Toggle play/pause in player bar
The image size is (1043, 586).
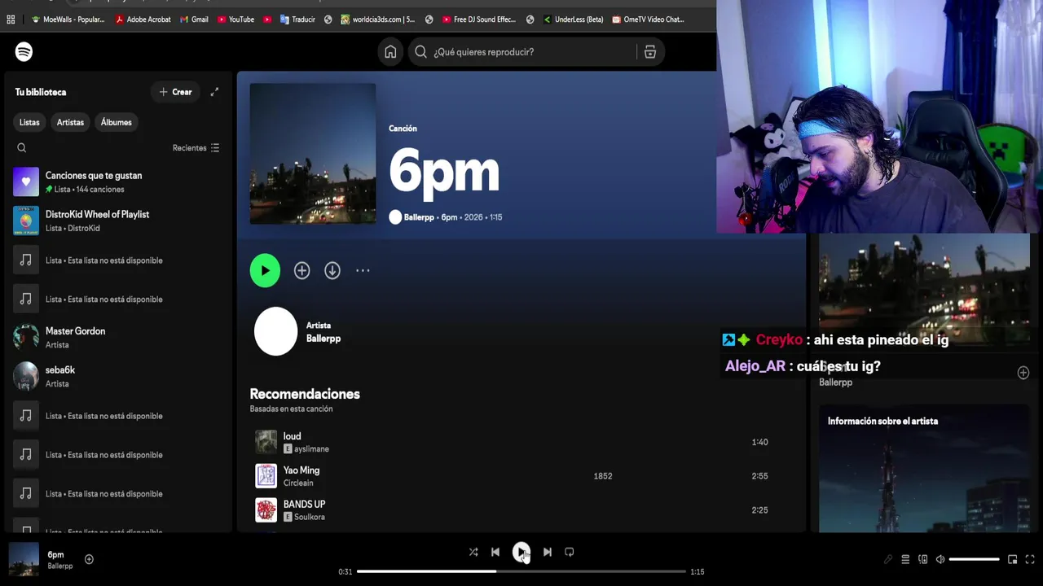(x=521, y=552)
